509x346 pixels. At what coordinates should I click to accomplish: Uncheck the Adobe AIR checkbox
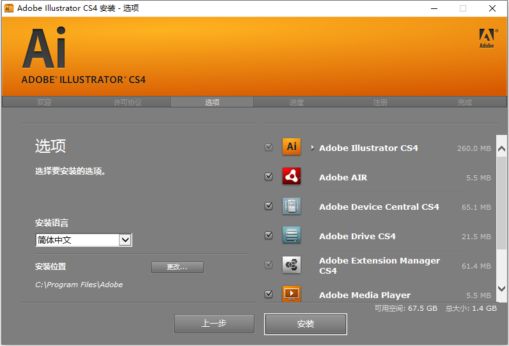click(x=269, y=177)
